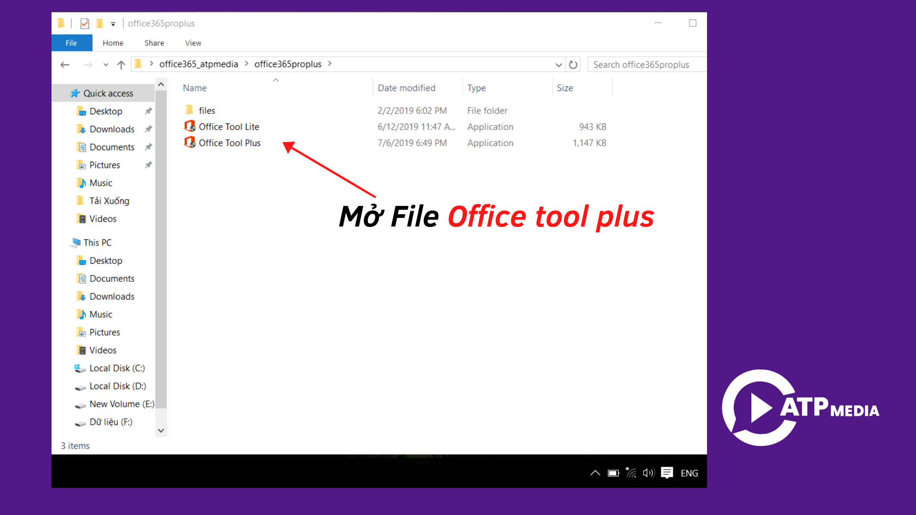Screen dimensions: 916x515
Task: Open Customize Quick Access Toolbar dropdown
Action: tap(113, 24)
